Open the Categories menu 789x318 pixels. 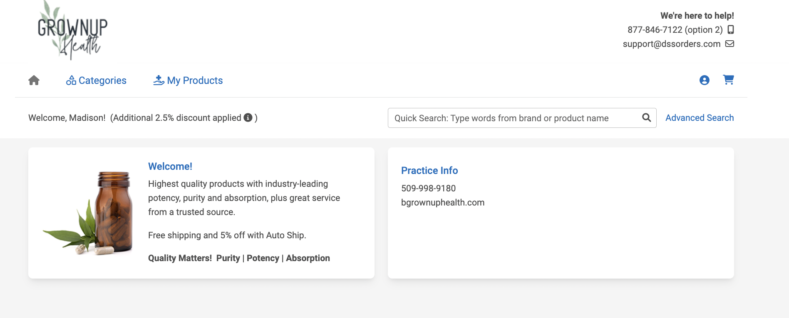tap(96, 81)
